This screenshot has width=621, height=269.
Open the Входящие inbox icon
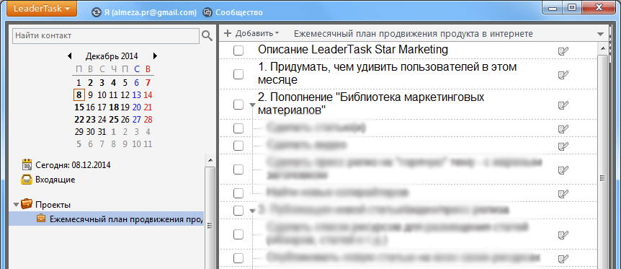[x=27, y=180]
